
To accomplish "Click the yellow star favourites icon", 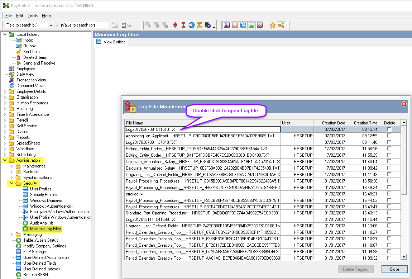I will 273,25.
